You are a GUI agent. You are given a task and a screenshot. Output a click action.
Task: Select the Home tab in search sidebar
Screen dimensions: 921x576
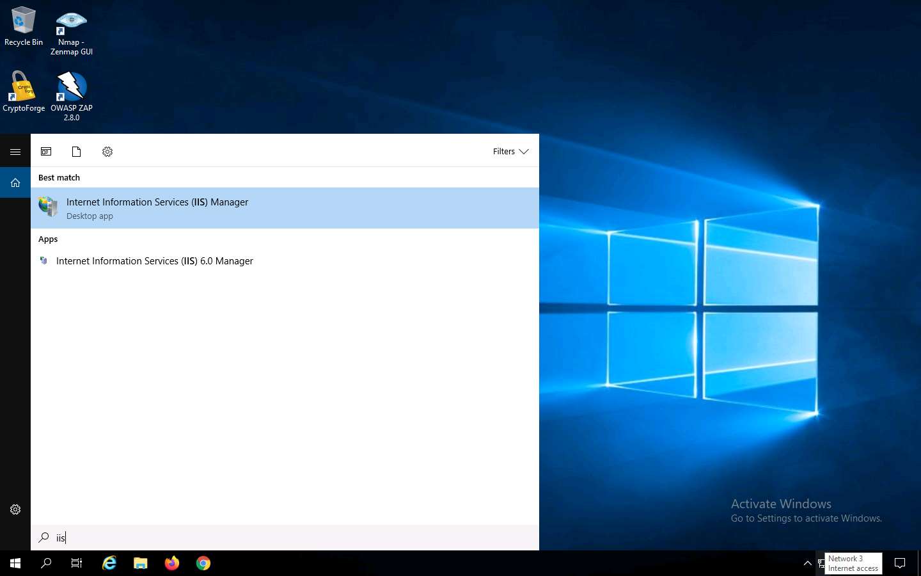tap(15, 182)
